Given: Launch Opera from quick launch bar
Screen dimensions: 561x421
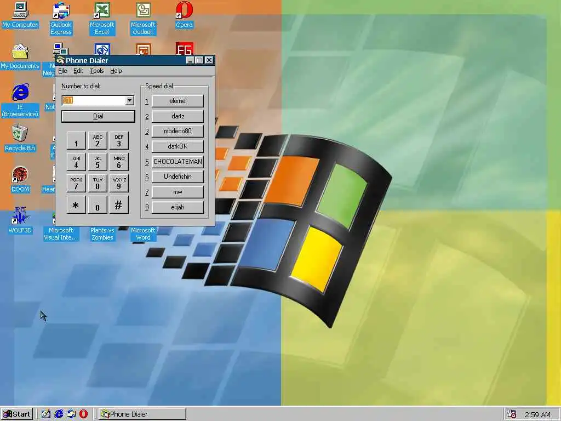Looking at the screenshot, I should 83,414.
